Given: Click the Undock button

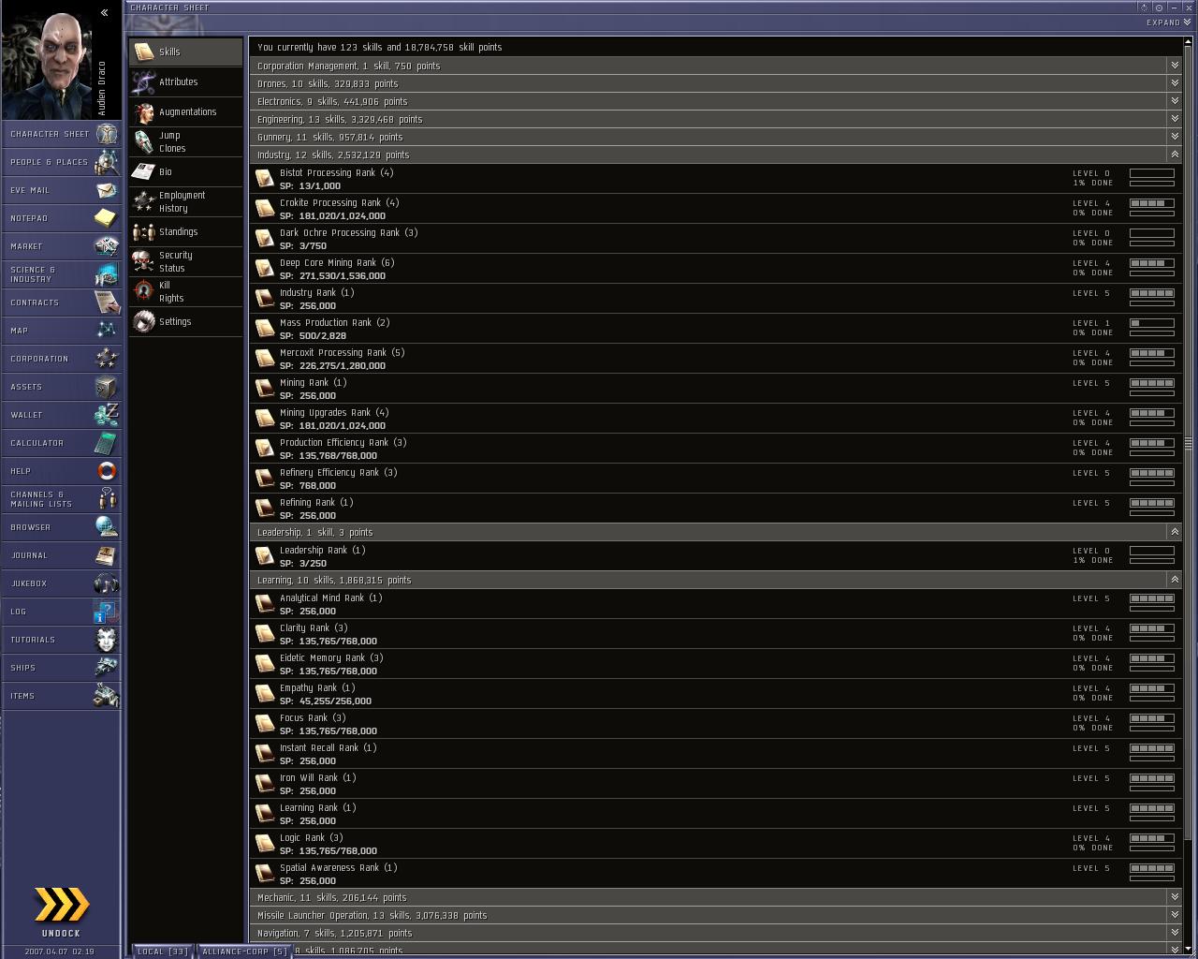Looking at the screenshot, I should pyautogui.click(x=61, y=911).
